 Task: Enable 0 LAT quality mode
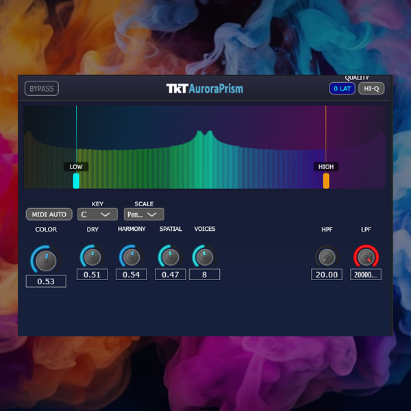[342, 88]
